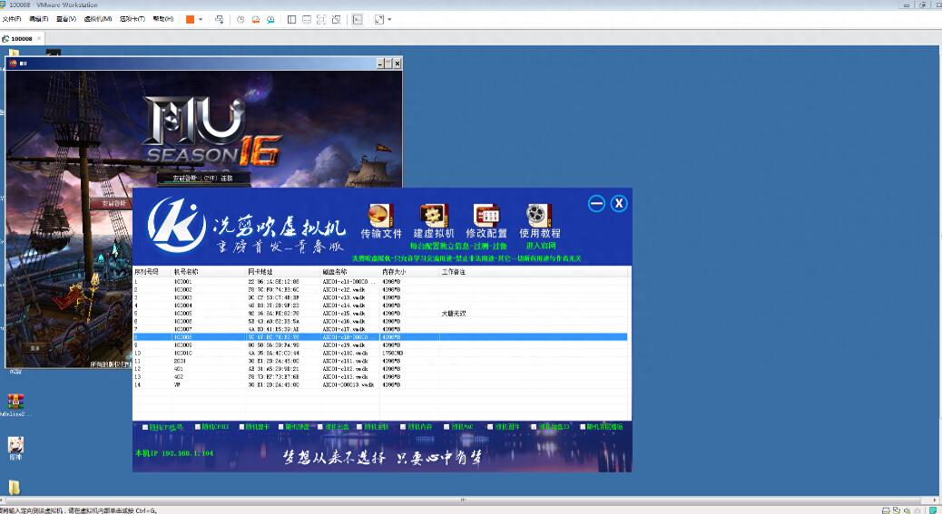
Task: Open the stretch display dropdown arrow
Action: [389, 19]
